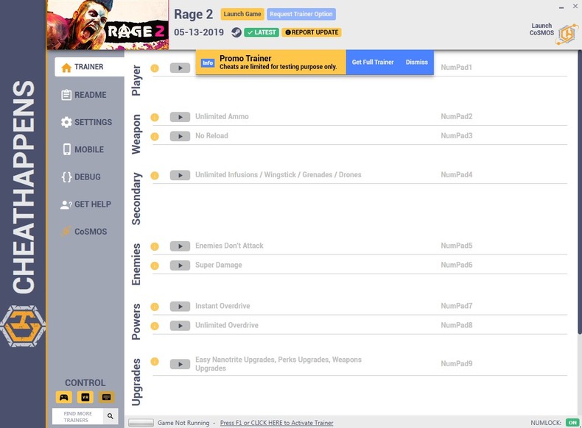This screenshot has height=428, width=582.
Task: Click the NumPad6 hotkey label
Action: pos(457,265)
